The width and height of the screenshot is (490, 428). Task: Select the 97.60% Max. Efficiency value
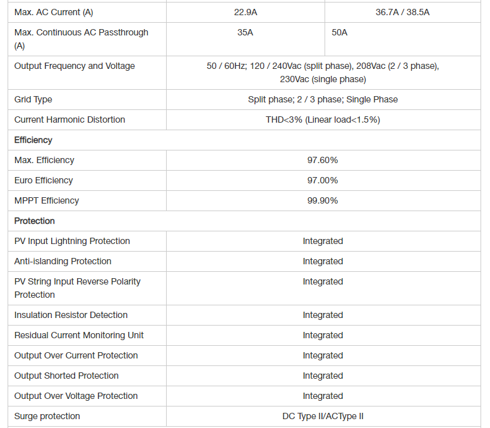[323, 160]
